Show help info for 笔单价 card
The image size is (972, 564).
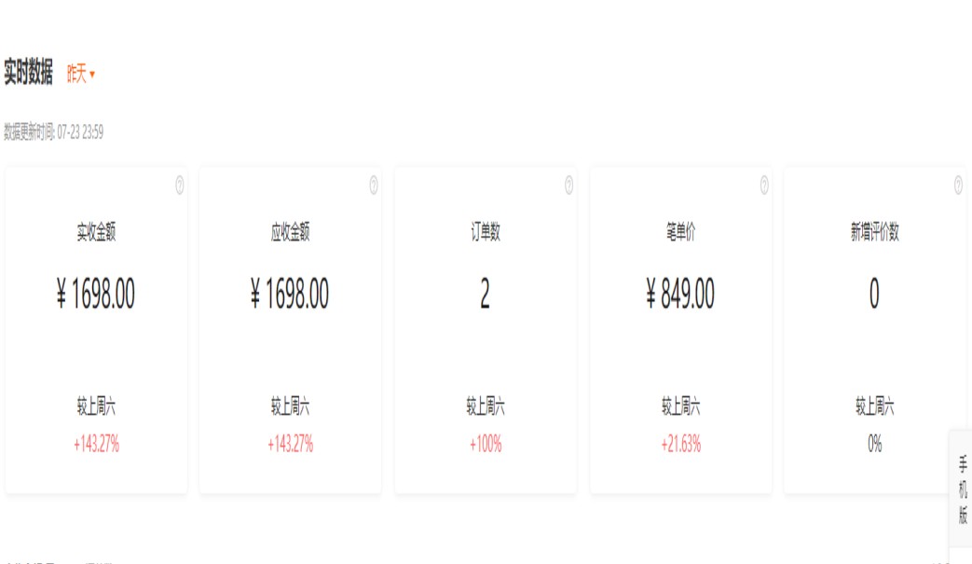(x=764, y=186)
